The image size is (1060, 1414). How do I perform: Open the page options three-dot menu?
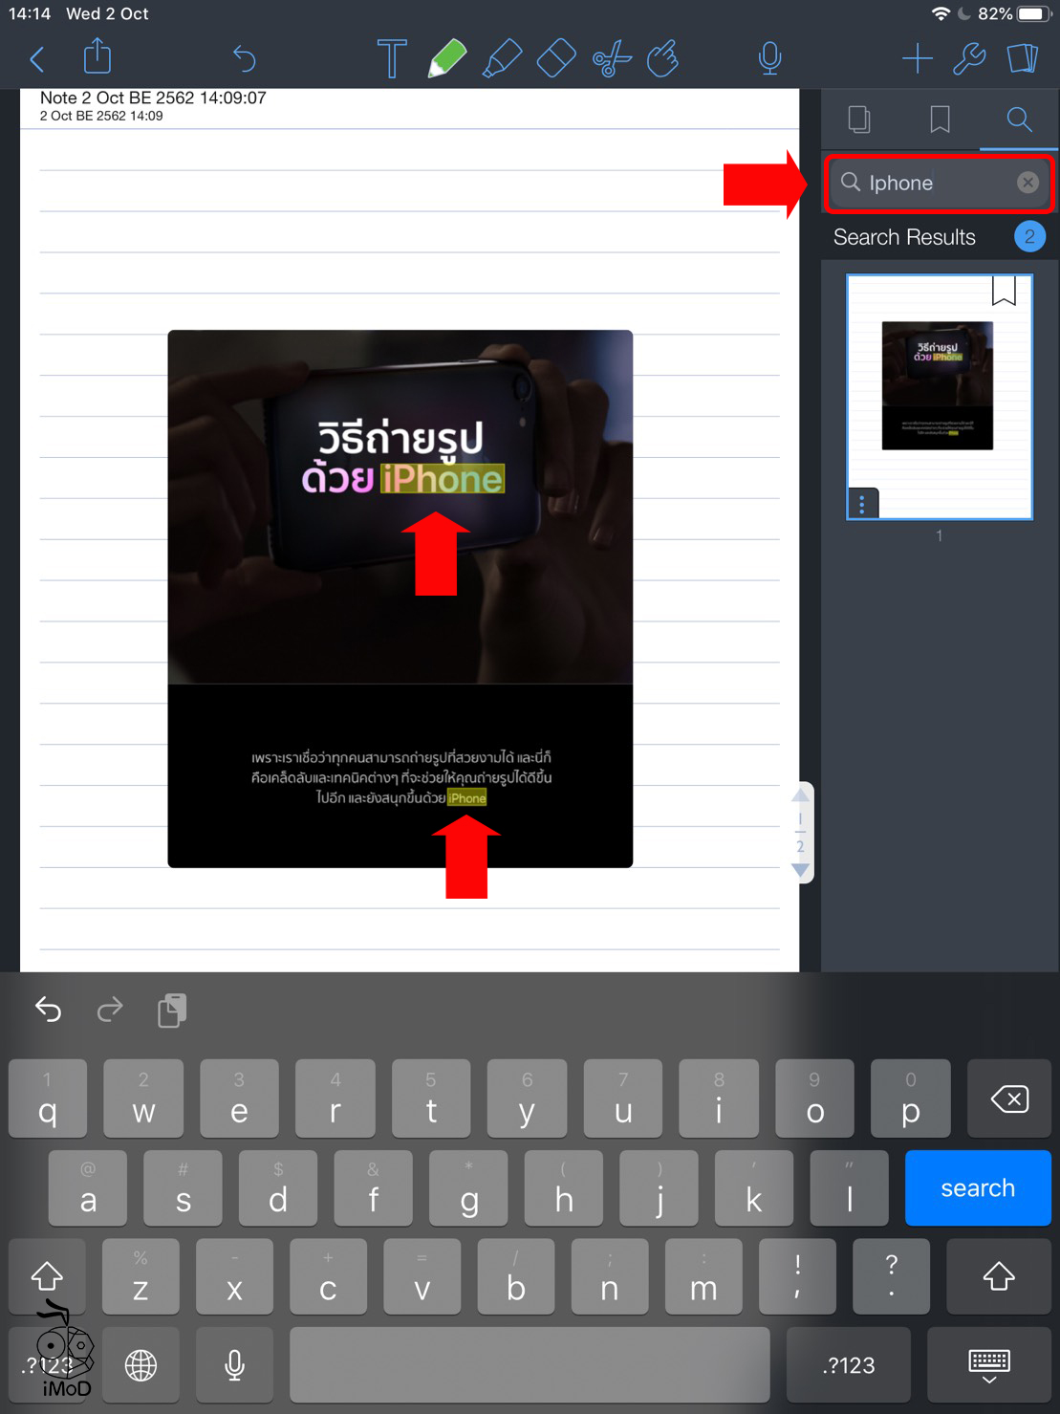click(x=862, y=503)
